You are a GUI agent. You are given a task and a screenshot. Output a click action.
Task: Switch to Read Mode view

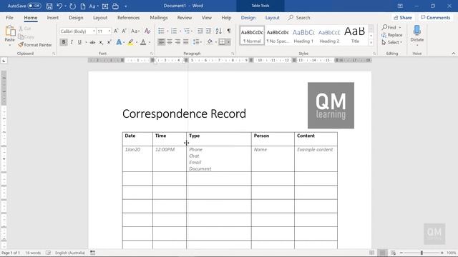(x=372, y=253)
